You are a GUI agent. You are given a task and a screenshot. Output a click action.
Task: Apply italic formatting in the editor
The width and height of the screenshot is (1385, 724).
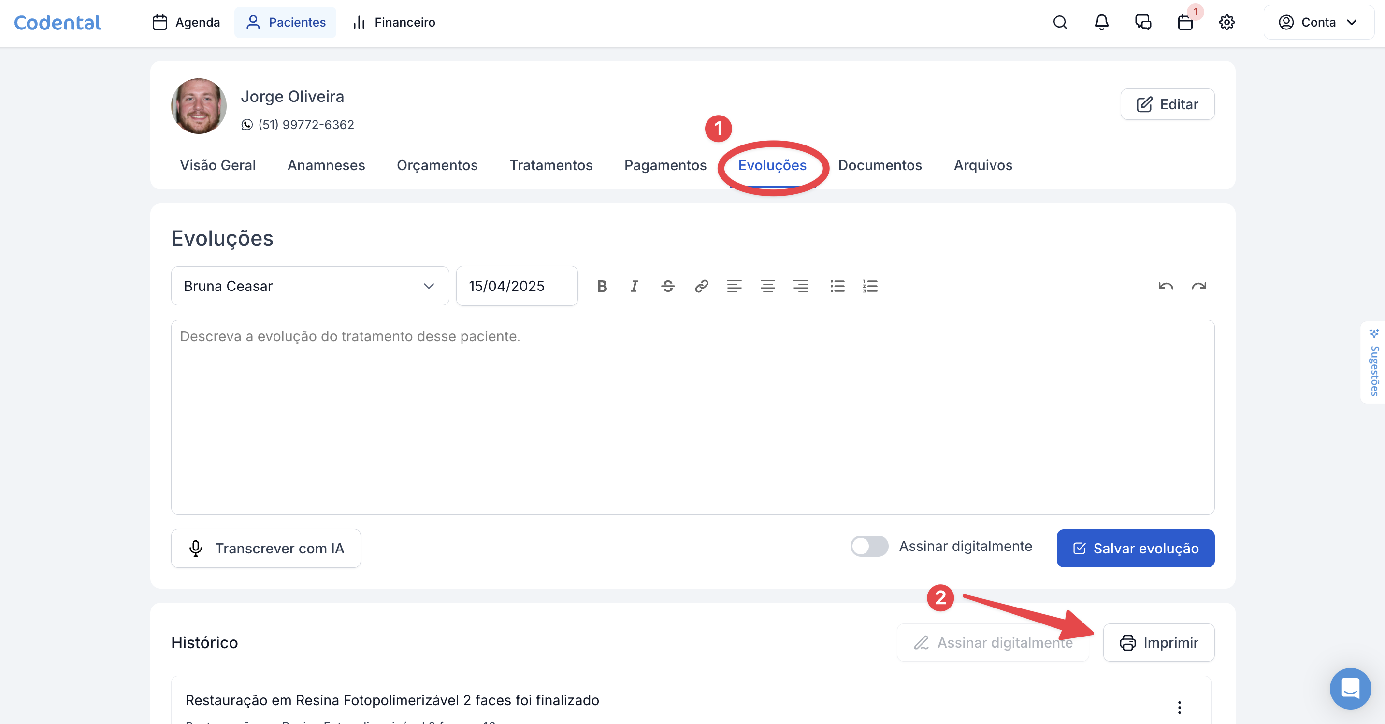coord(635,286)
